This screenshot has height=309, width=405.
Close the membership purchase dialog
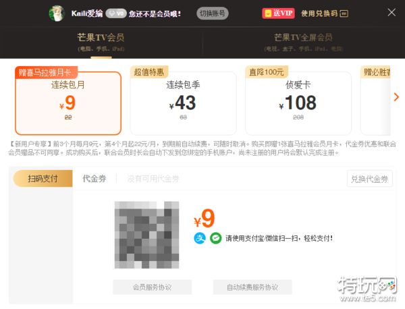tap(391, 12)
